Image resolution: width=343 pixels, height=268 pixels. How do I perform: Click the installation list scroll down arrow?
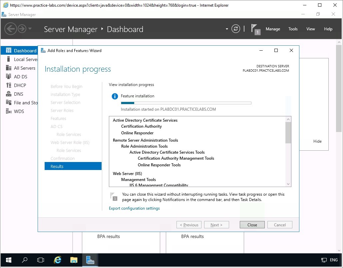click(288, 184)
